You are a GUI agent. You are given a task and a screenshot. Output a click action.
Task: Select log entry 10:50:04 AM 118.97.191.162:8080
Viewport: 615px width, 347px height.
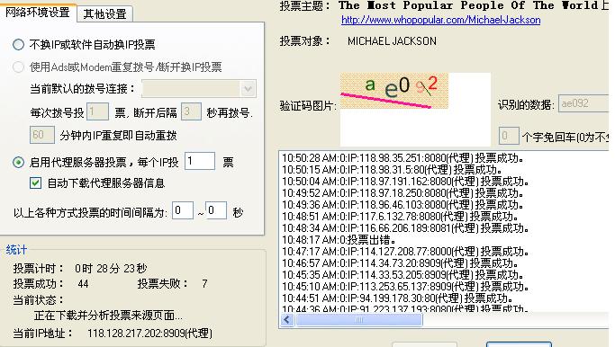coord(405,182)
